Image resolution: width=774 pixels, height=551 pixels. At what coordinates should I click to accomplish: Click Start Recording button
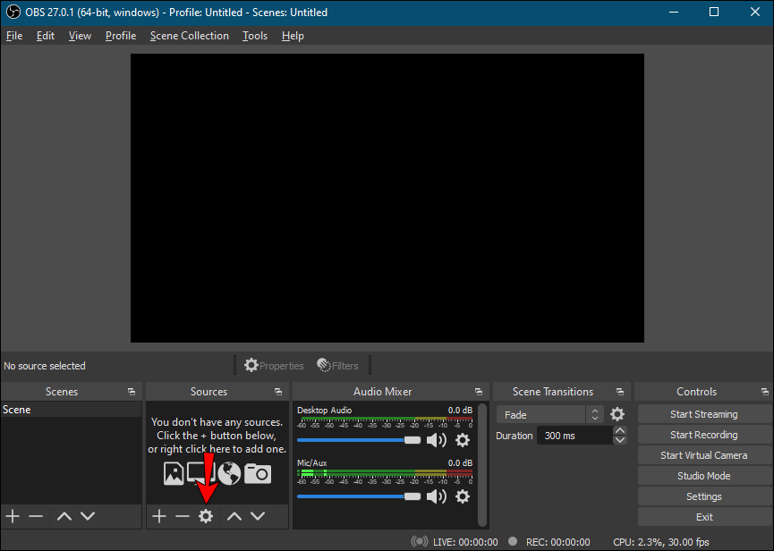click(x=703, y=435)
